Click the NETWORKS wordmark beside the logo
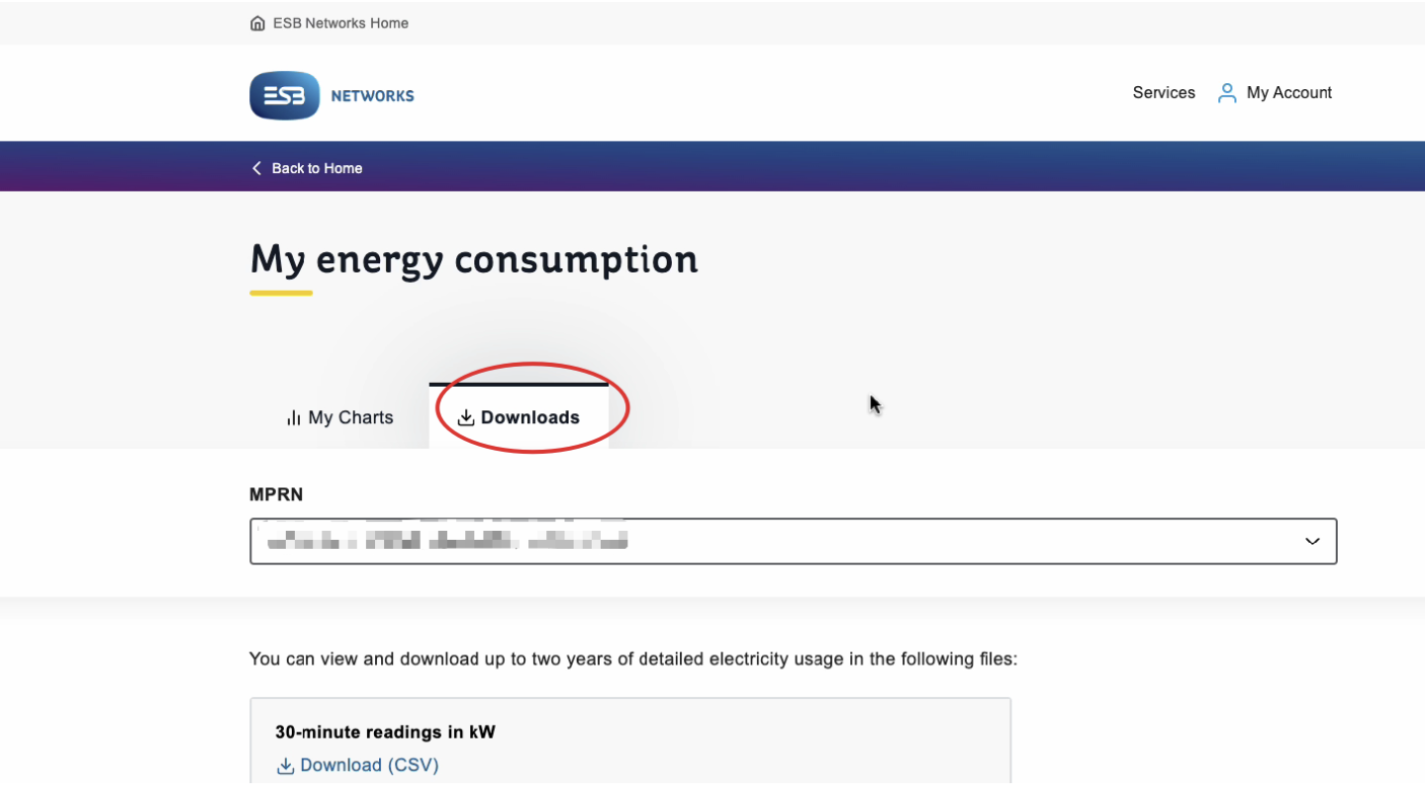This screenshot has height=797, width=1425. pyautogui.click(x=372, y=96)
